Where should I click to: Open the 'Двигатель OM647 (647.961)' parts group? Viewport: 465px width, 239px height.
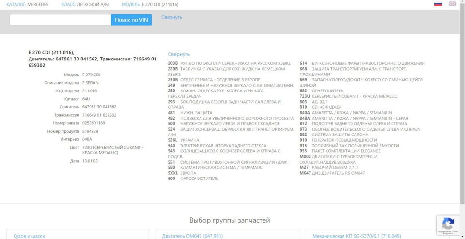(192, 236)
